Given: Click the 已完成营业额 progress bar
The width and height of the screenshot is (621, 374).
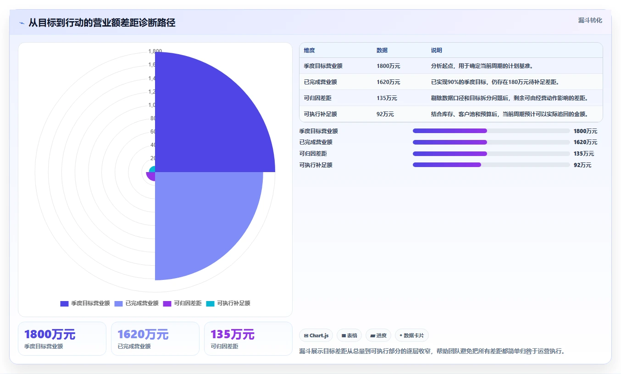Looking at the screenshot, I should 491,142.
